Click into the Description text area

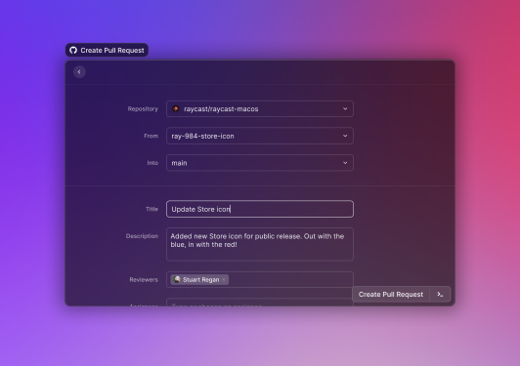pyautogui.click(x=260, y=244)
